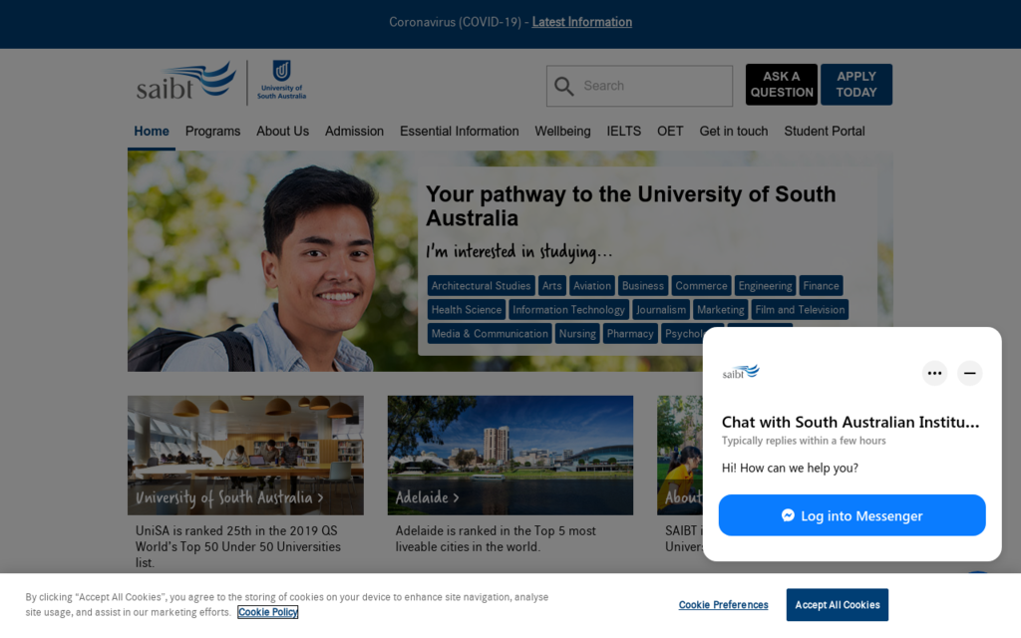This screenshot has width=1021, height=638.
Task: Open the Programs dropdown menu
Action: pyautogui.click(x=212, y=131)
